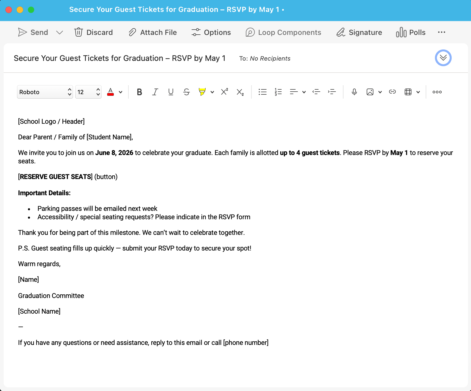This screenshot has width=471, height=391.
Task: Open the highlight color dropdown arrow
Action: click(x=212, y=92)
